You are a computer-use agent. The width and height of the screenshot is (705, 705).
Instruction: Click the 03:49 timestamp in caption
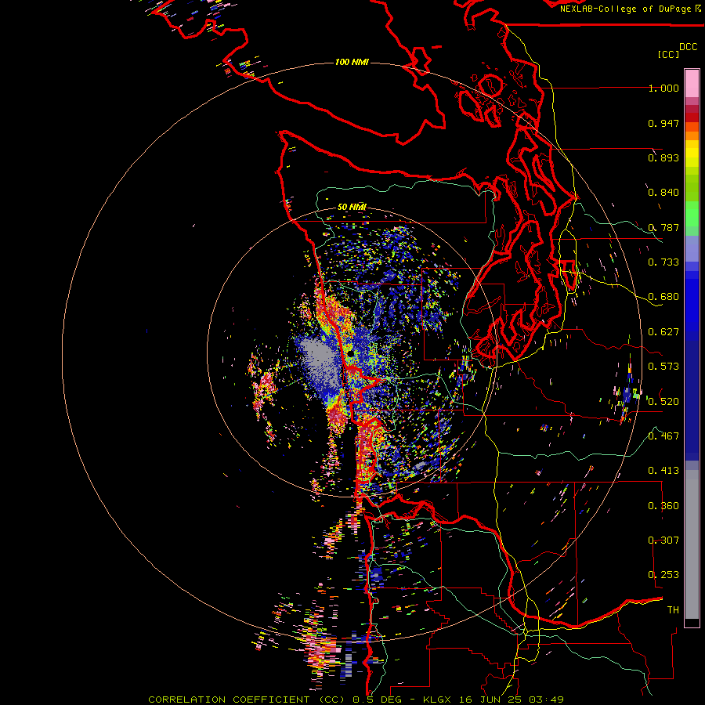pos(546,700)
